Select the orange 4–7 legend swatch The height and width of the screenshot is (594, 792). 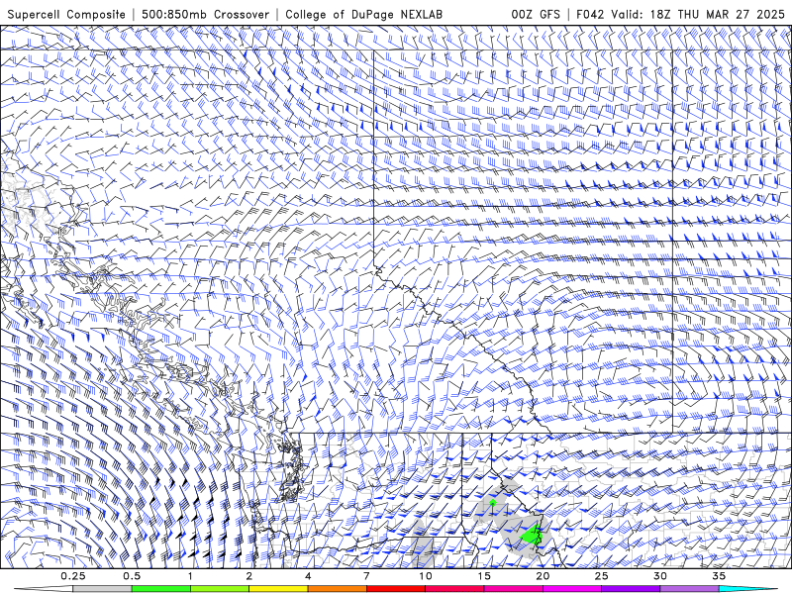[x=337, y=589]
